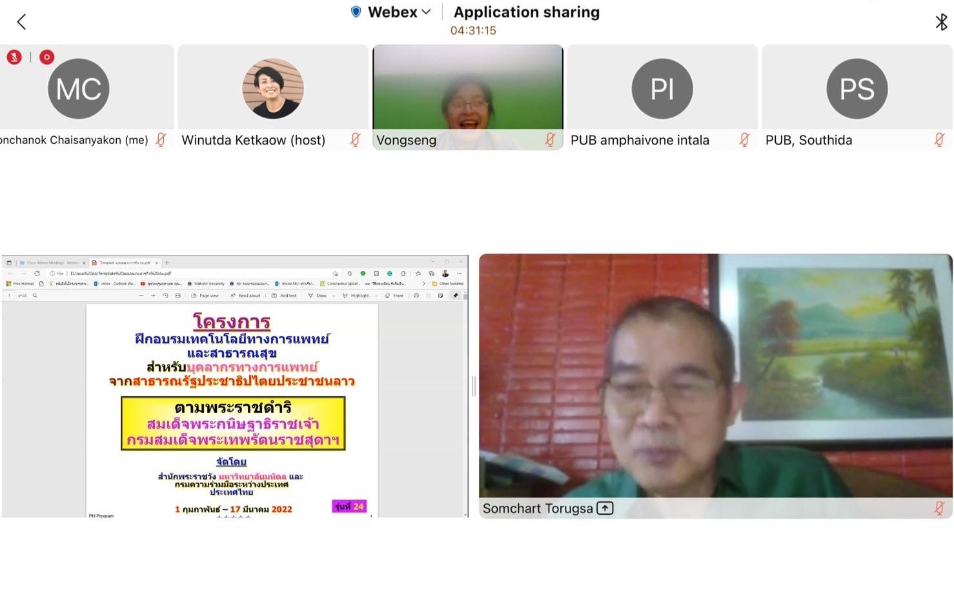This screenshot has width=954, height=613.
Task: Select Winutda Ketkaow's profile photo
Action: [x=273, y=88]
